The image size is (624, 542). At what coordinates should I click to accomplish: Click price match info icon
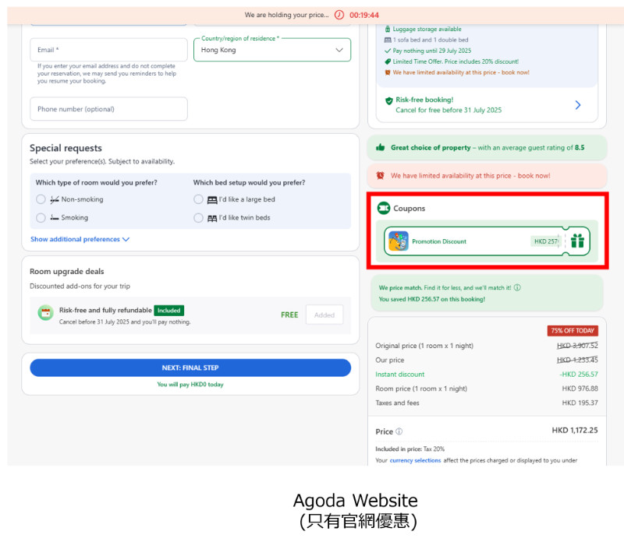click(517, 287)
